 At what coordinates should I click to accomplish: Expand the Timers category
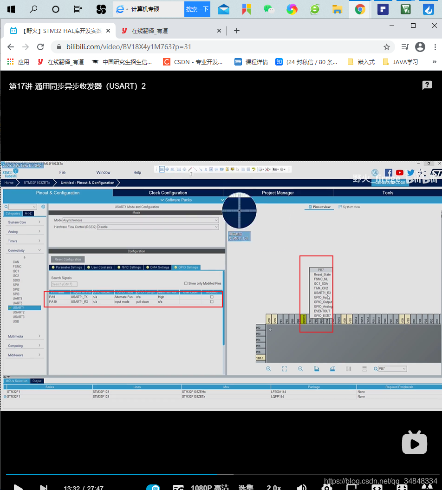[x=24, y=241]
